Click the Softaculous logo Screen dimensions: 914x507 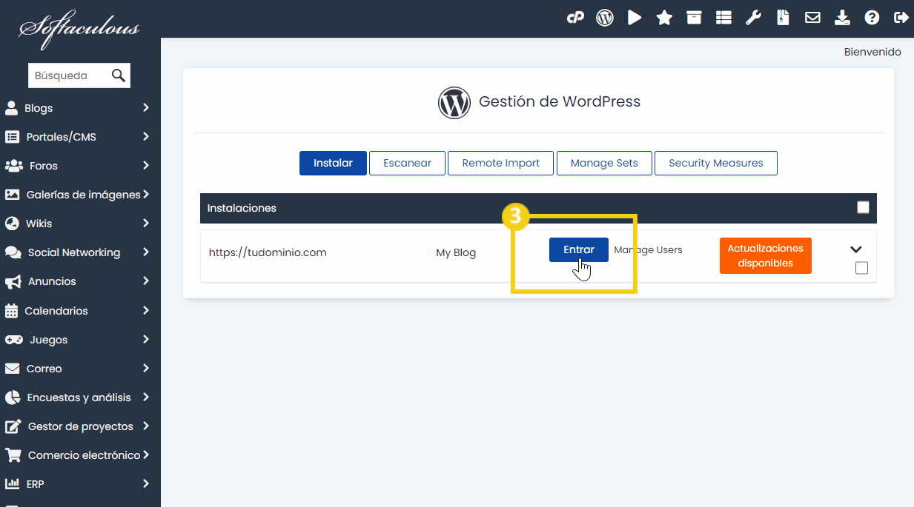[79, 30]
